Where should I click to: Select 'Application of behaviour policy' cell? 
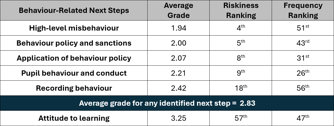point(74,58)
